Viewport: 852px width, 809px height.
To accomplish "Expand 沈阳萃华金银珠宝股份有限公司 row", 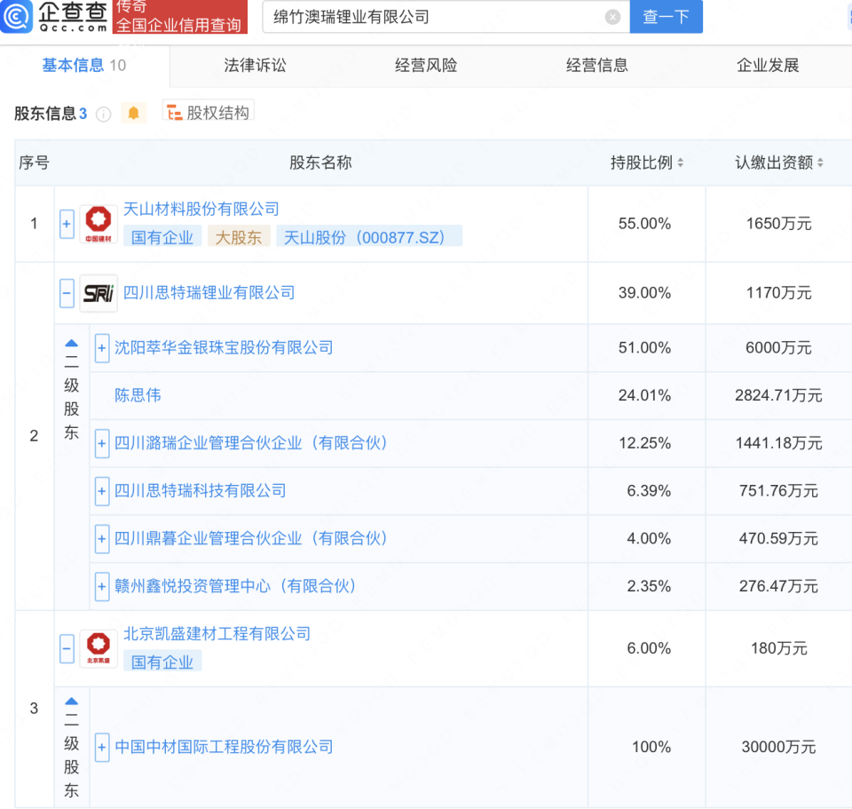I will coord(102,348).
